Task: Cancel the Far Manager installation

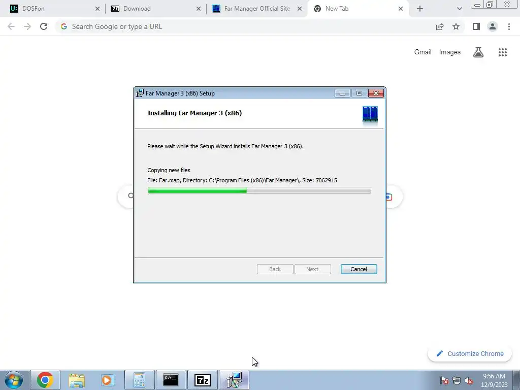Action: click(x=359, y=269)
